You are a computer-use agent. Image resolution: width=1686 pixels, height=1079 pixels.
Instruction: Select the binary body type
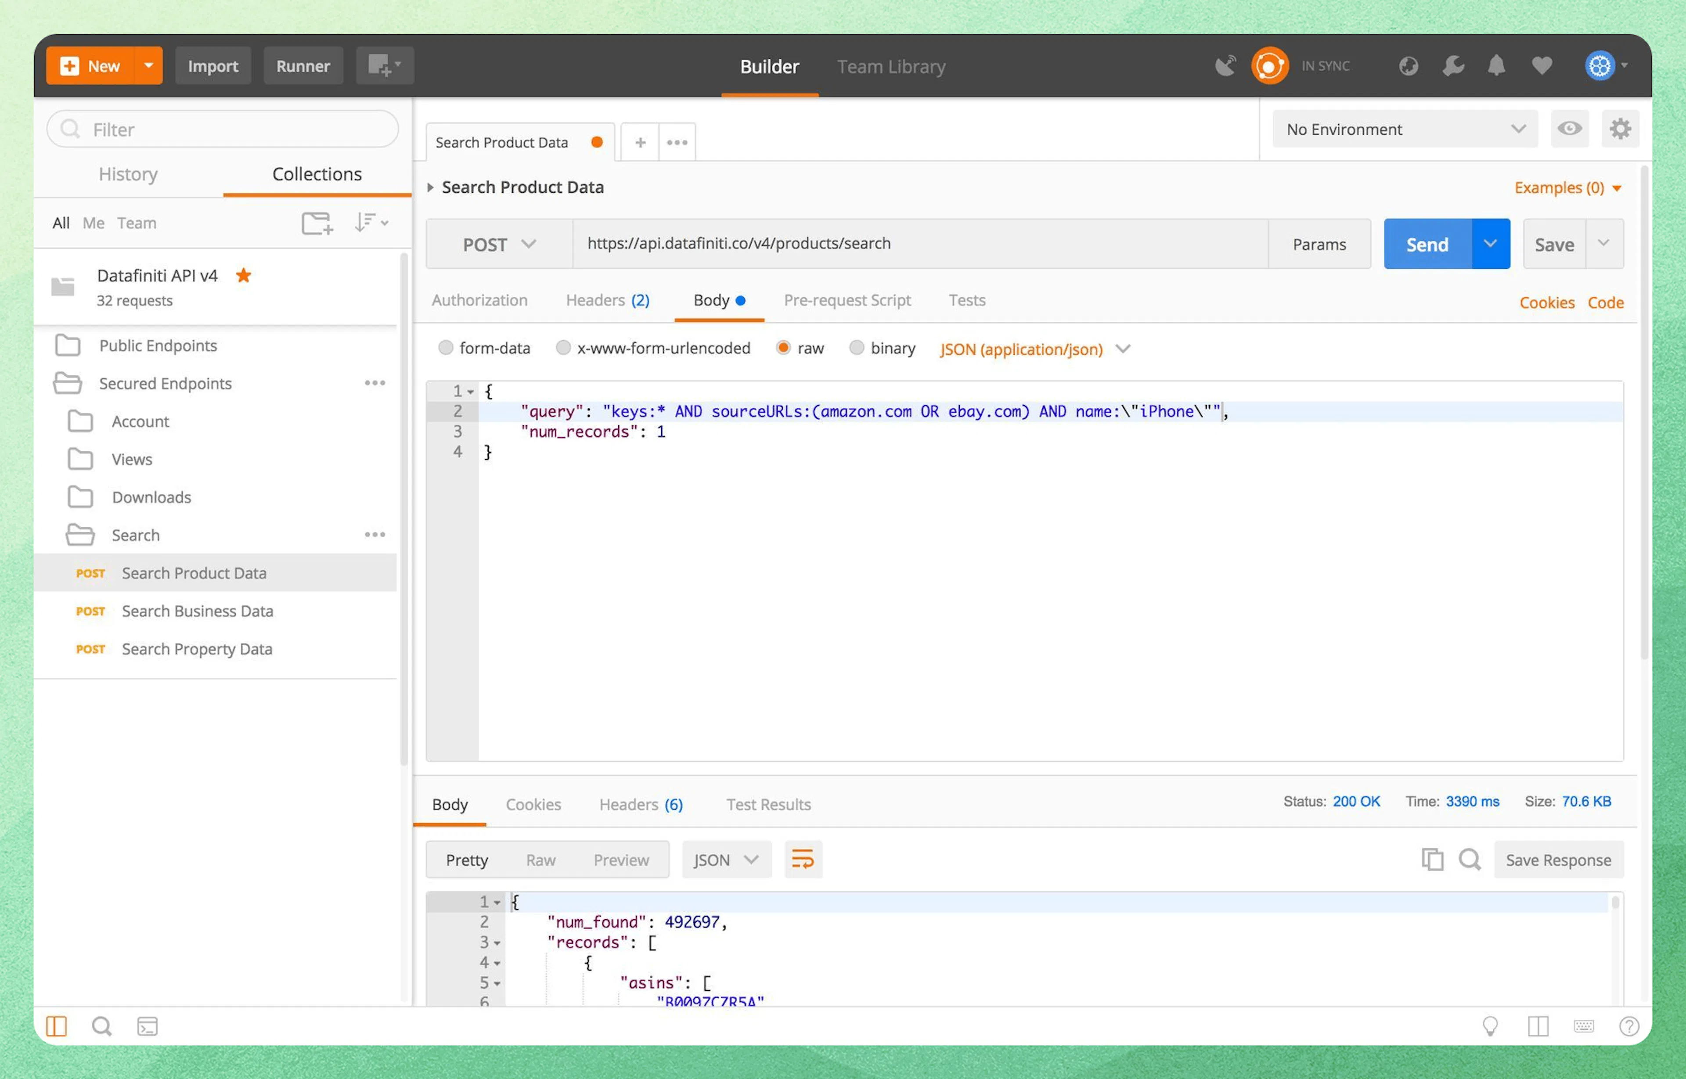(x=857, y=348)
